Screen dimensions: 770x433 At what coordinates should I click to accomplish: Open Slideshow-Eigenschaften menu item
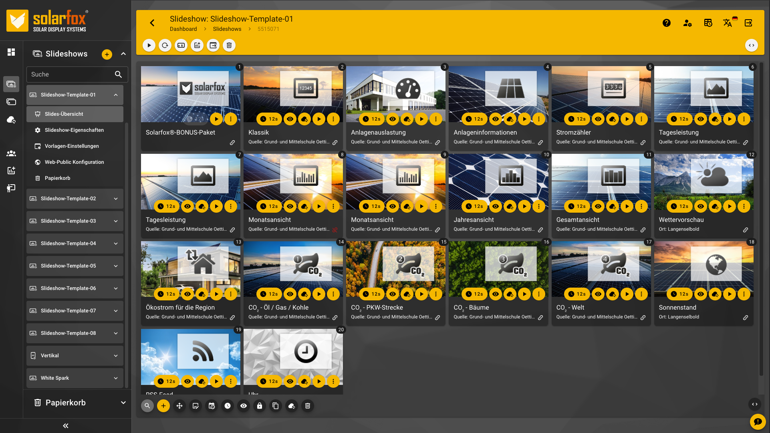pos(74,130)
